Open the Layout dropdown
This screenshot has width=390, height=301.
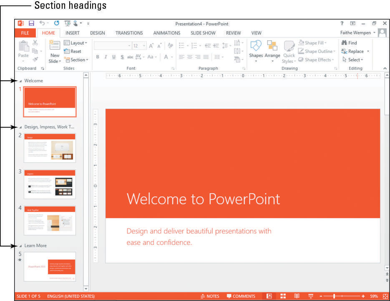click(75, 43)
